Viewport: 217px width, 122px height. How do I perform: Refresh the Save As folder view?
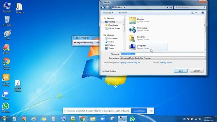[x=171, y=7]
